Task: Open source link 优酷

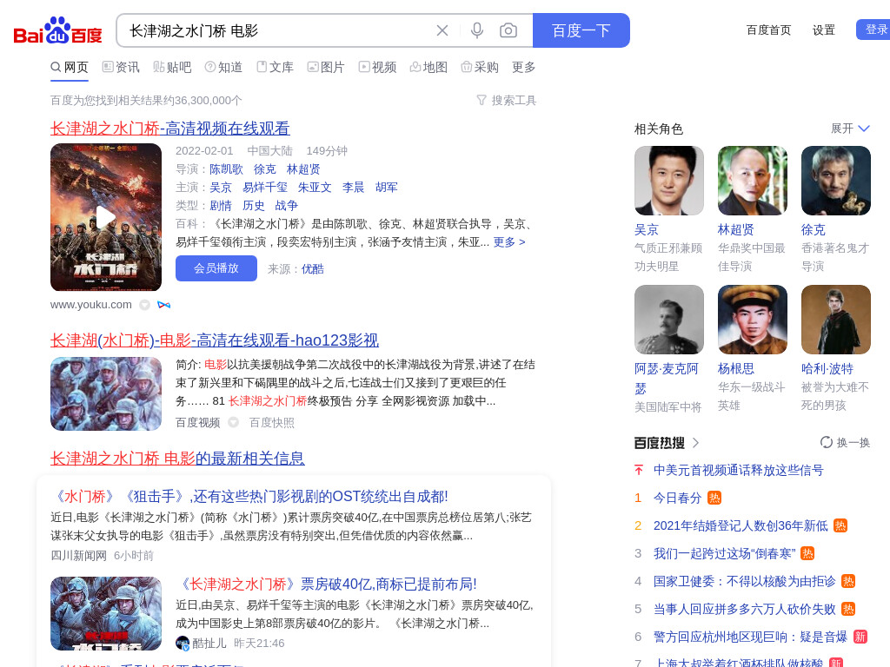Action: point(313,269)
